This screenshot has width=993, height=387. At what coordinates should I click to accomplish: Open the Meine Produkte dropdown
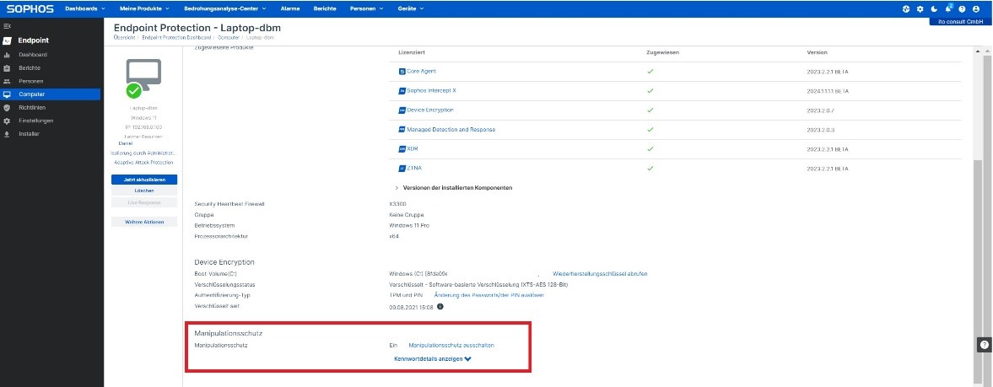click(x=144, y=8)
